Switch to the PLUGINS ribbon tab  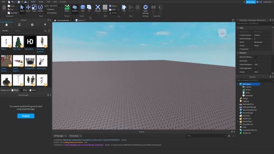pyautogui.click(x=63, y=2)
